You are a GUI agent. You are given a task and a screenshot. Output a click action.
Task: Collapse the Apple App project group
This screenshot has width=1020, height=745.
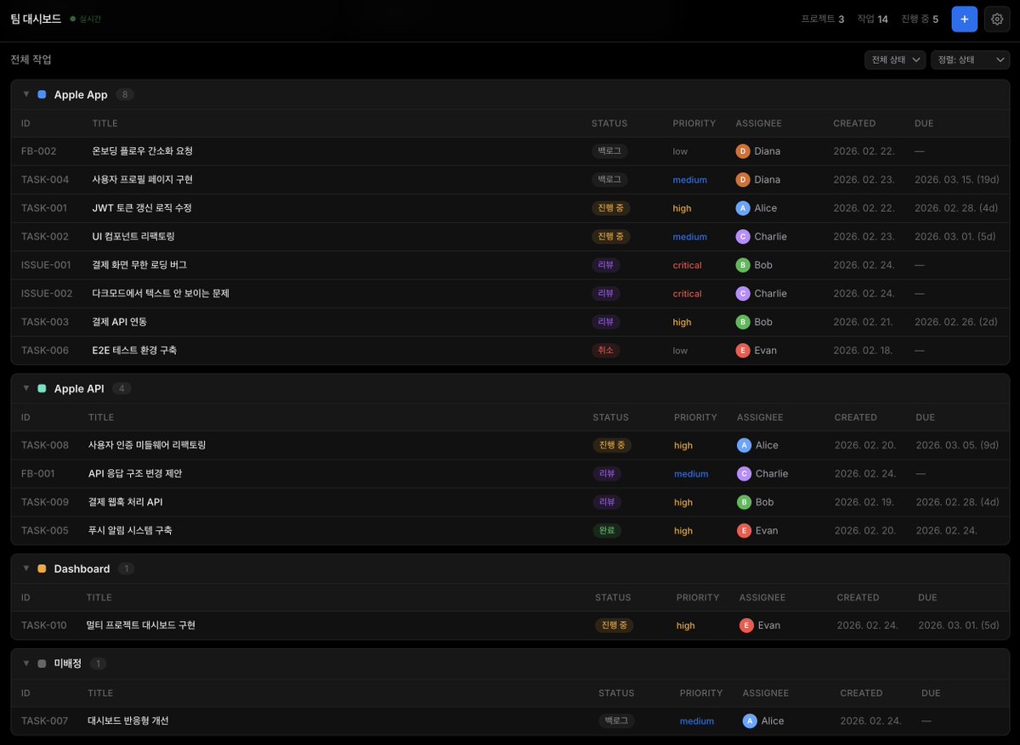tap(26, 94)
